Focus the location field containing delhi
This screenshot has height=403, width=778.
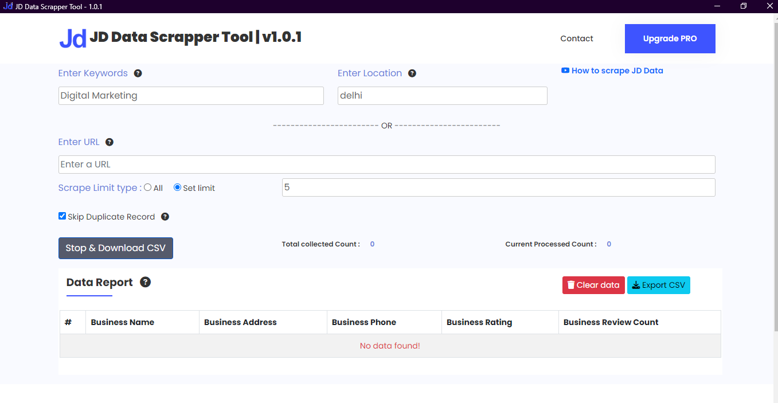click(x=443, y=96)
